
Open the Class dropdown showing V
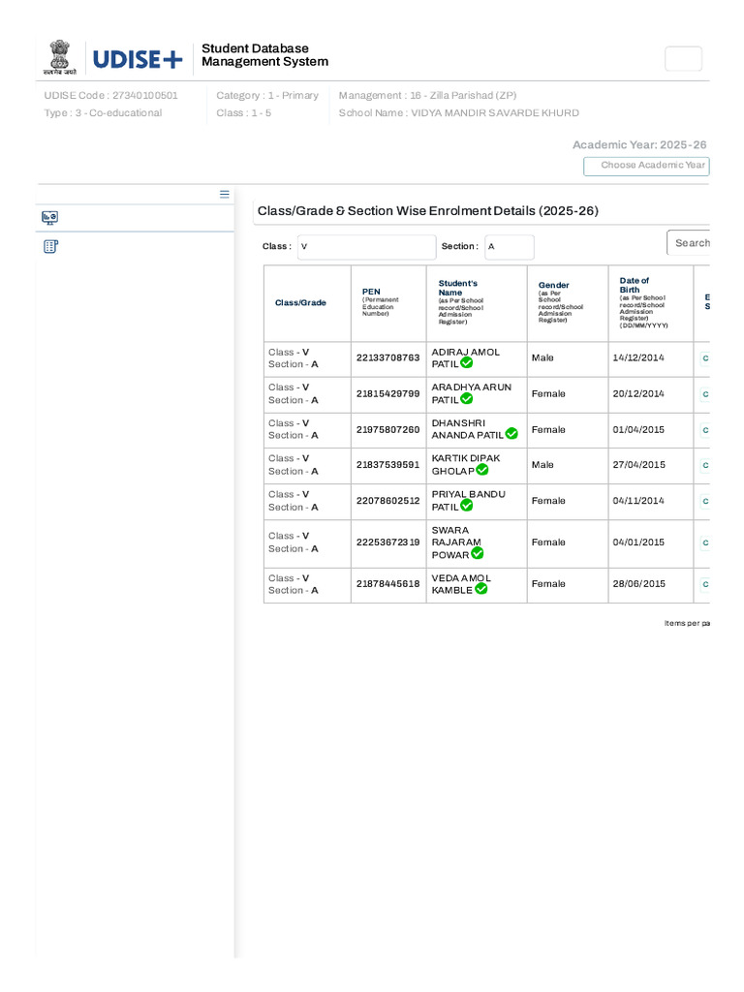367,247
